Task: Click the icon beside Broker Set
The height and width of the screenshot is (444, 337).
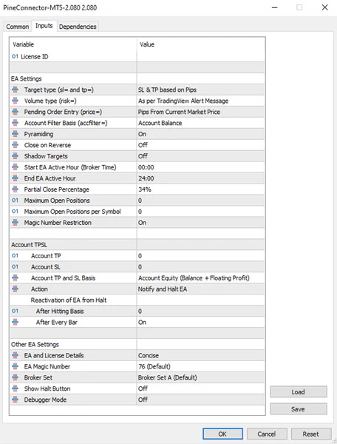Action: [x=16, y=377]
